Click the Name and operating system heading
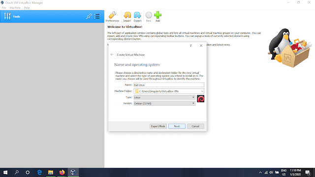 click(137, 64)
